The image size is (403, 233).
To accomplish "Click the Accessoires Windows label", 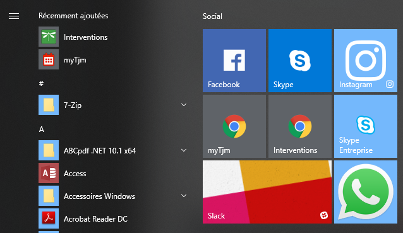I will [99, 196].
